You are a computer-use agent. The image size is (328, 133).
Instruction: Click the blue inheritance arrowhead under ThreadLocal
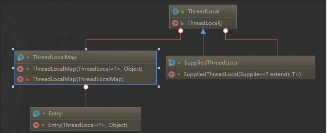(x=203, y=31)
